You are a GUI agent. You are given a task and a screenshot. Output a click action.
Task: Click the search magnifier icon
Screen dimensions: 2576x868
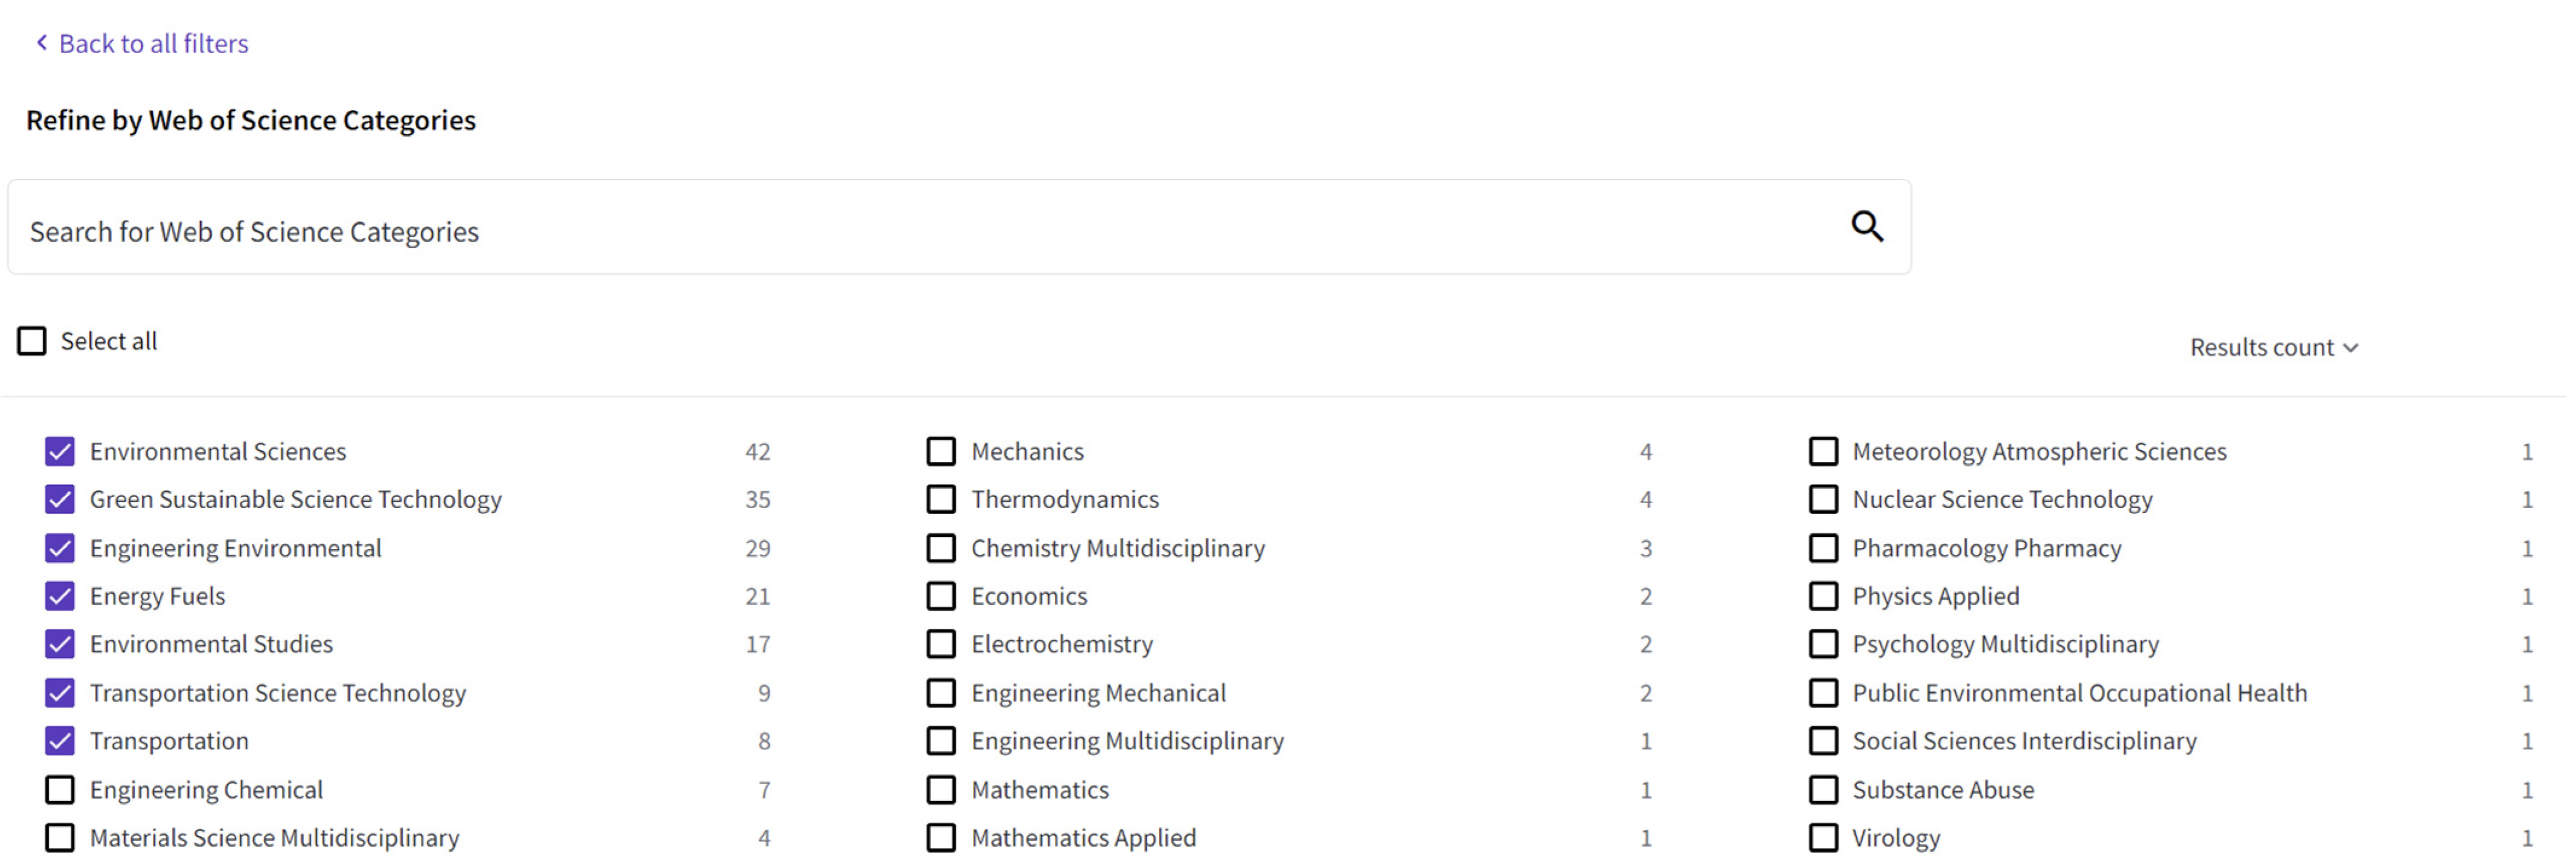(1866, 227)
